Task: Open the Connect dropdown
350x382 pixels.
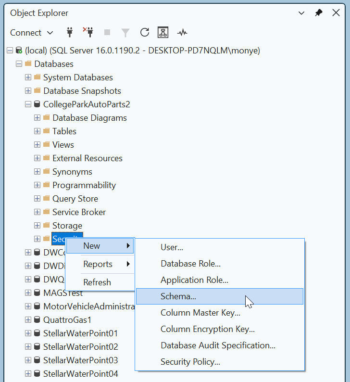Action: pos(31,33)
